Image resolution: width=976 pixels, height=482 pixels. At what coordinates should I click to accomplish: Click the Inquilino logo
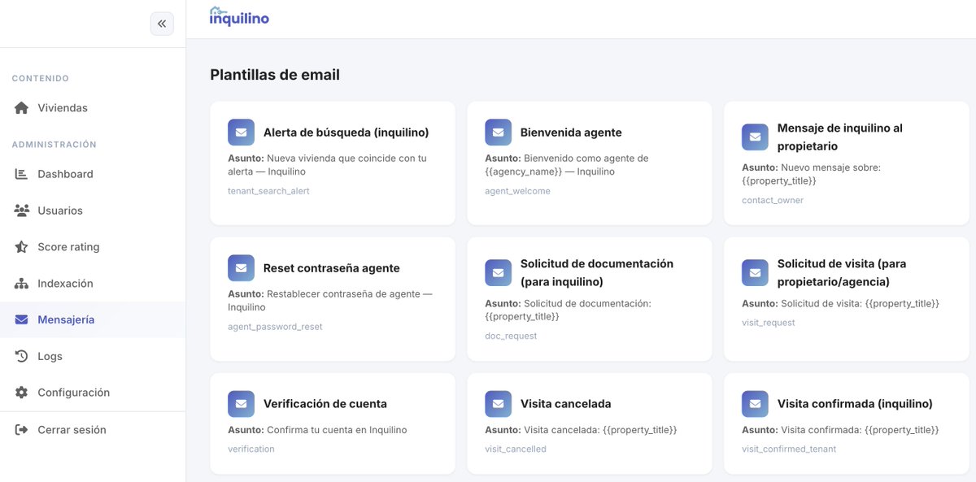click(238, 17)
